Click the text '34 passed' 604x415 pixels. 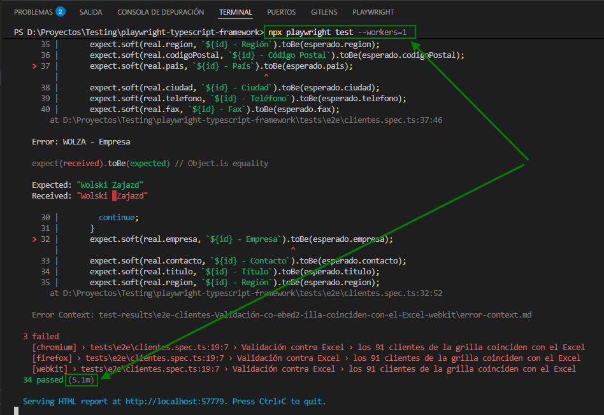[x=43, y=380]
